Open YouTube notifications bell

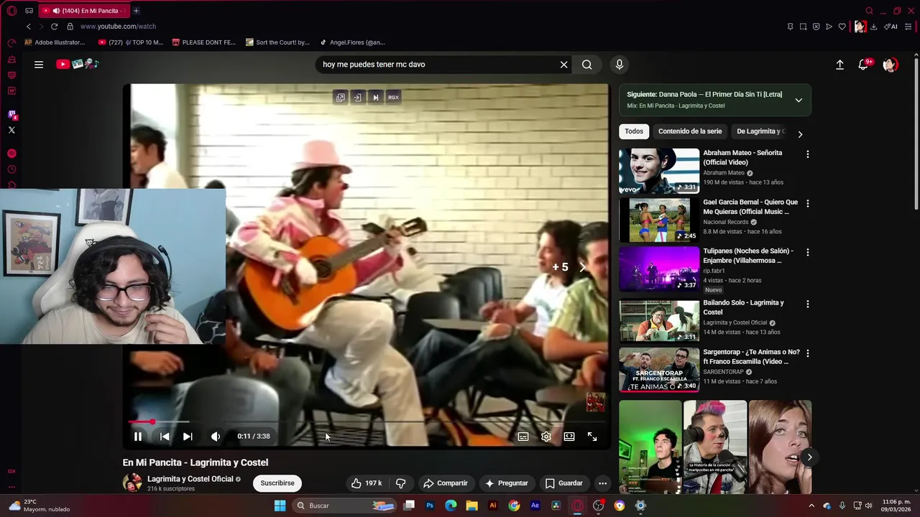click(x=864, y=65)
